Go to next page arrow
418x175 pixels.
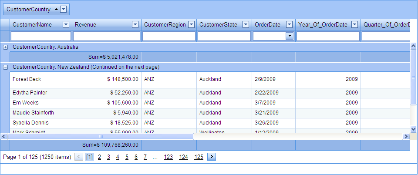212,157
